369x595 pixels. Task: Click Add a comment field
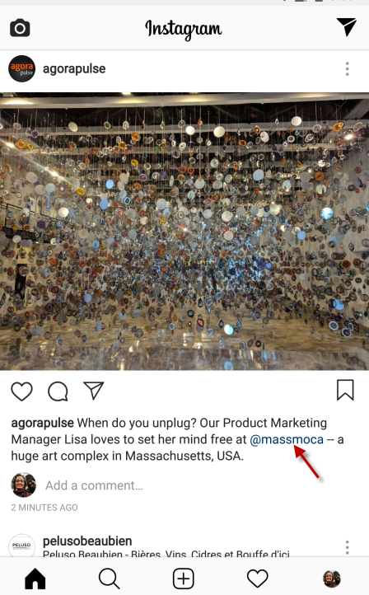pyautogui.click(x=94, y=485)
